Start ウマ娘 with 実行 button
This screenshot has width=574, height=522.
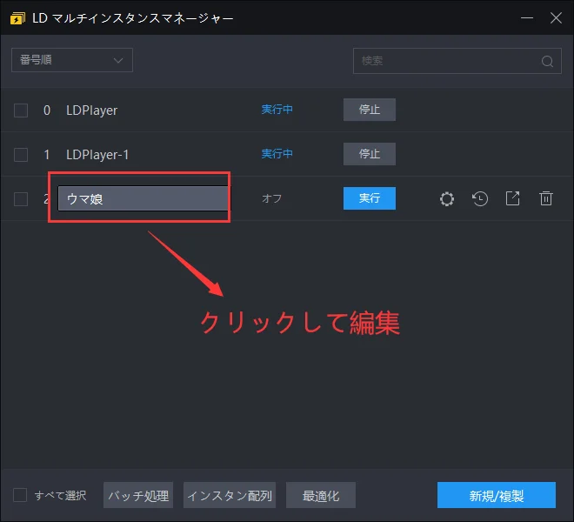click(x=370, y=198)
